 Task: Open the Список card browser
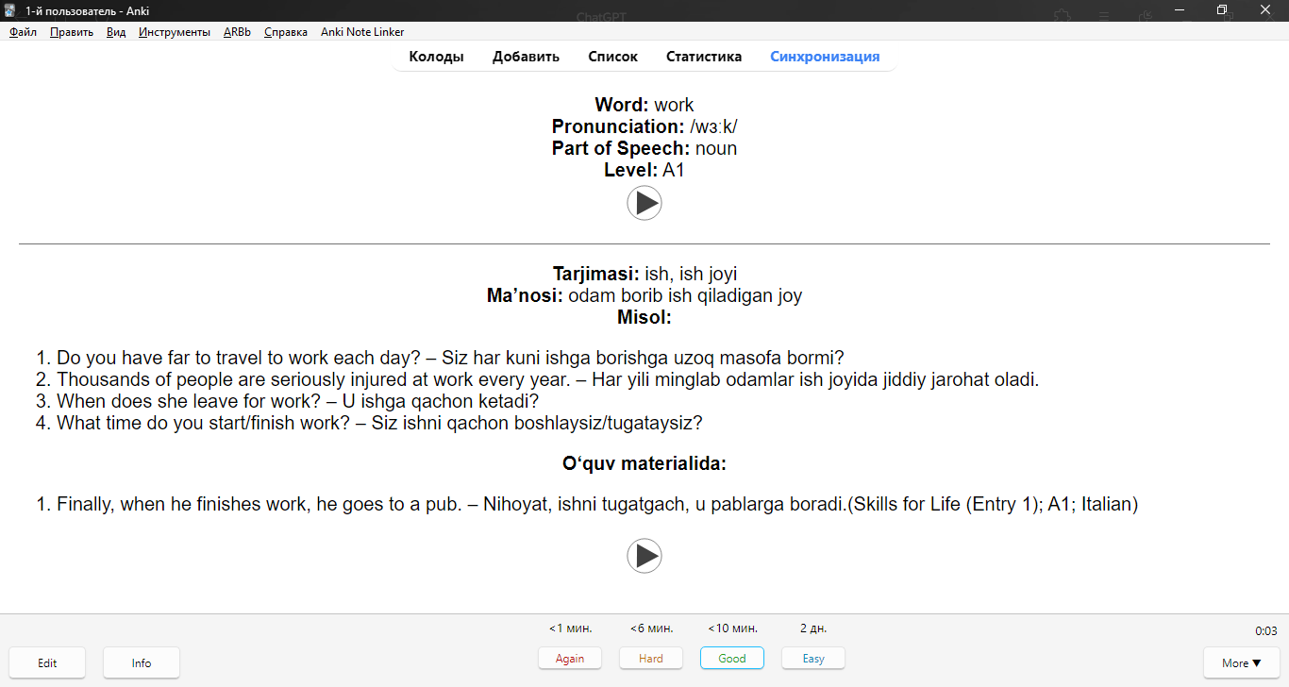click(x=612, y=57)
